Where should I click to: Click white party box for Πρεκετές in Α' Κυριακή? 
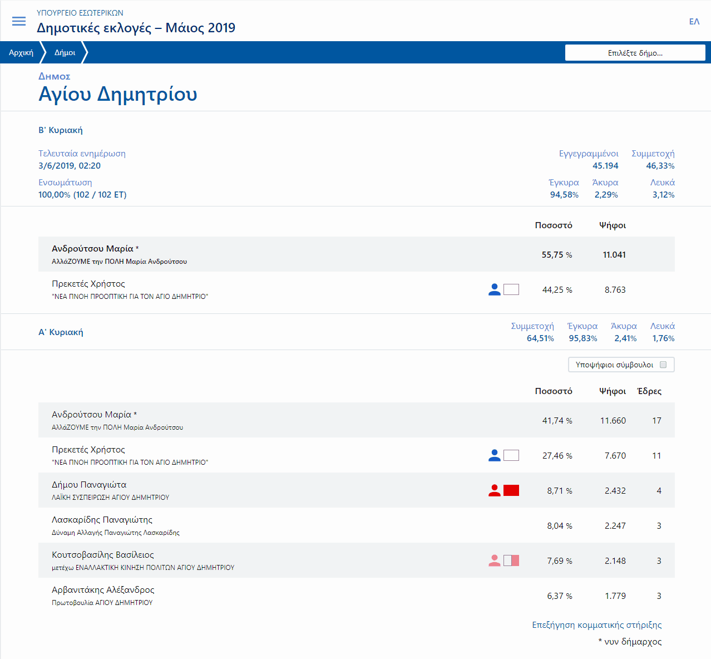511,455
